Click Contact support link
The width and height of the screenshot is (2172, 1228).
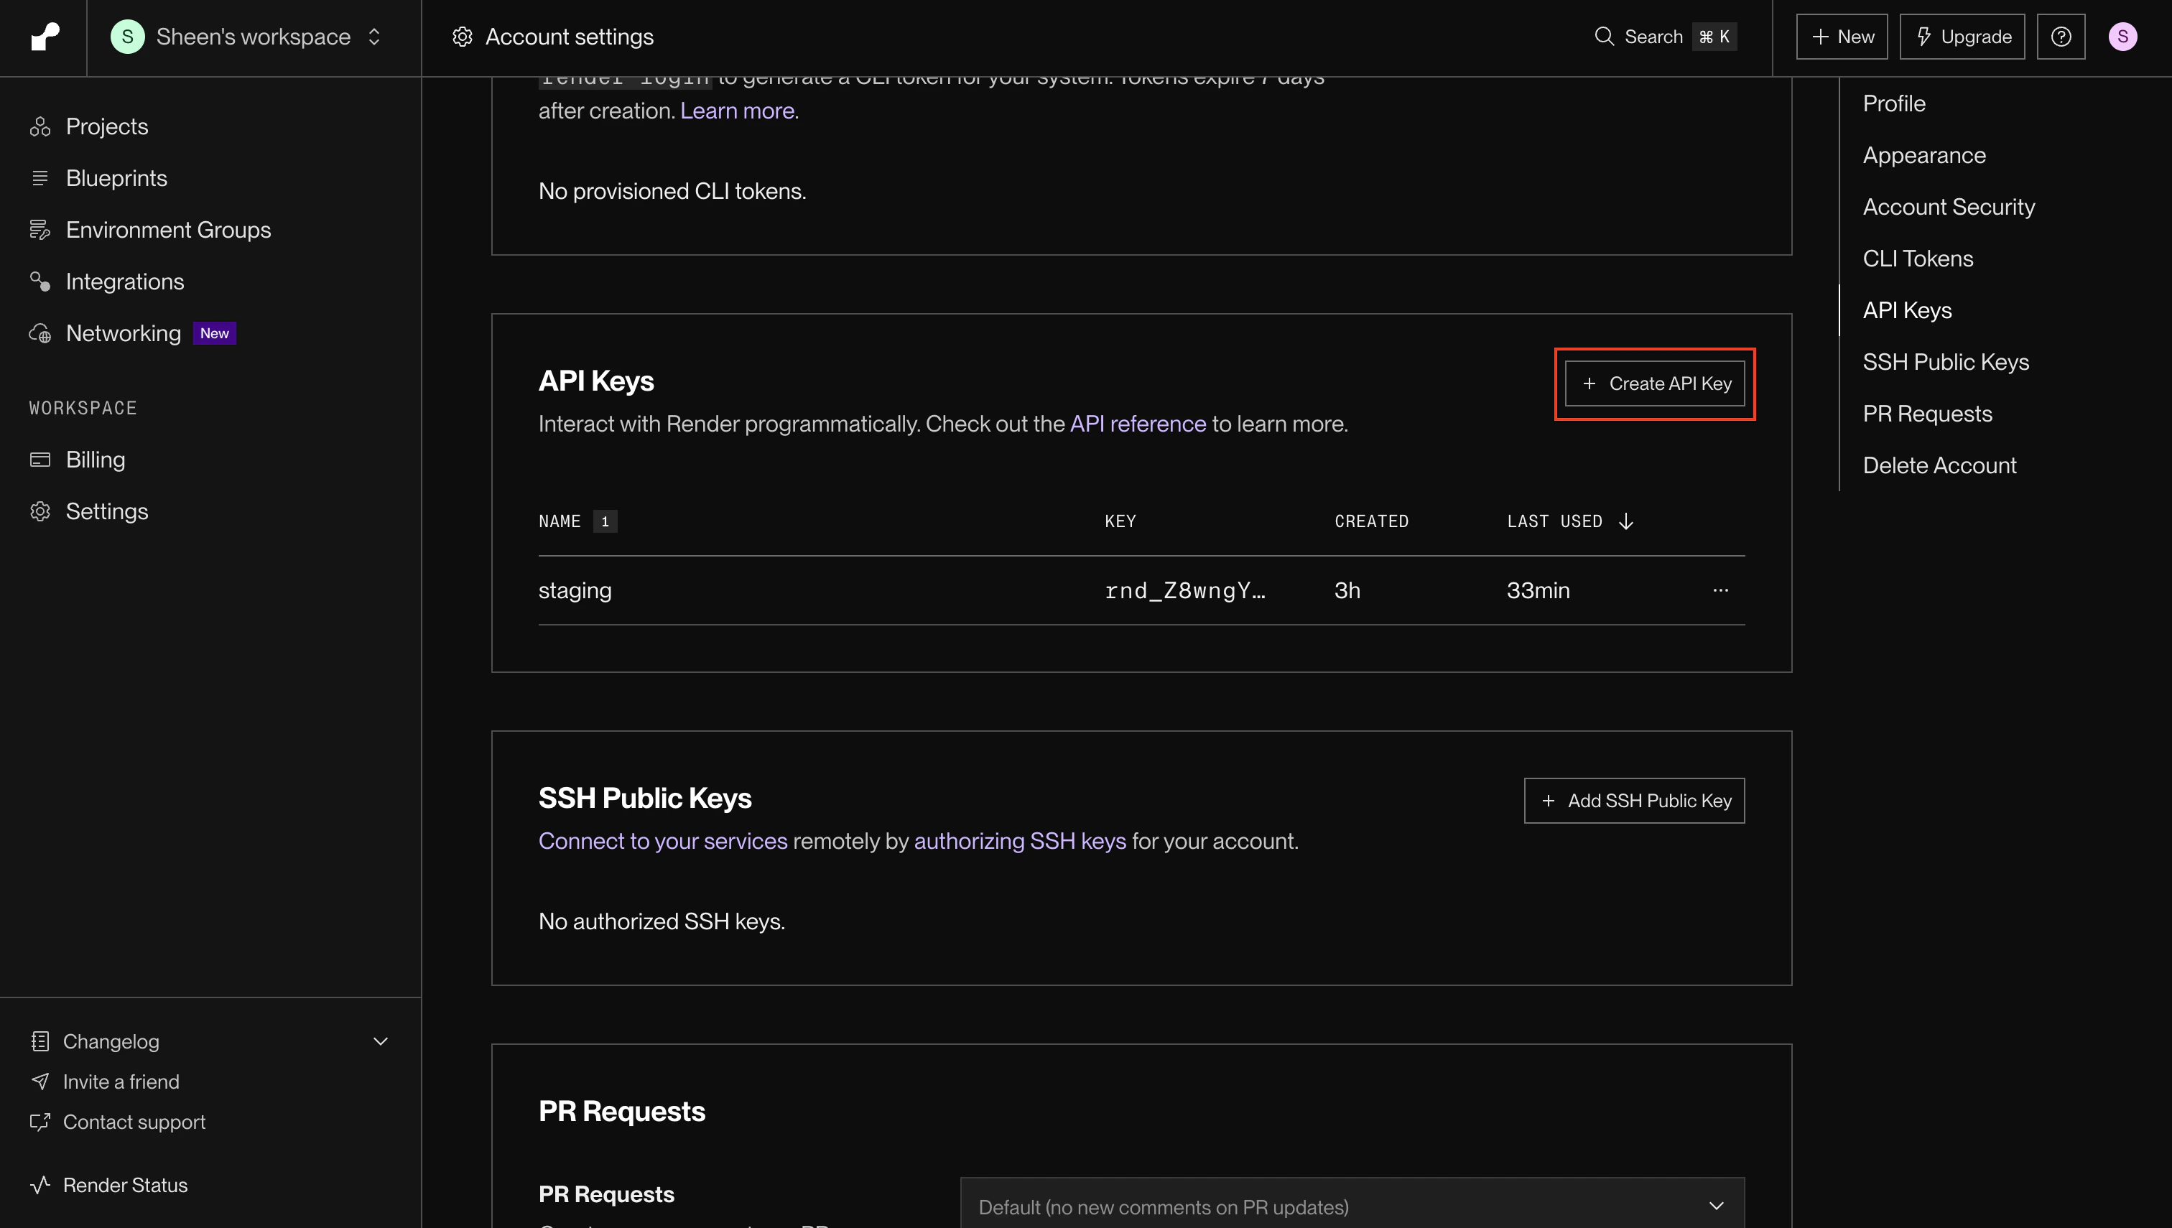tap(134, 1122)
